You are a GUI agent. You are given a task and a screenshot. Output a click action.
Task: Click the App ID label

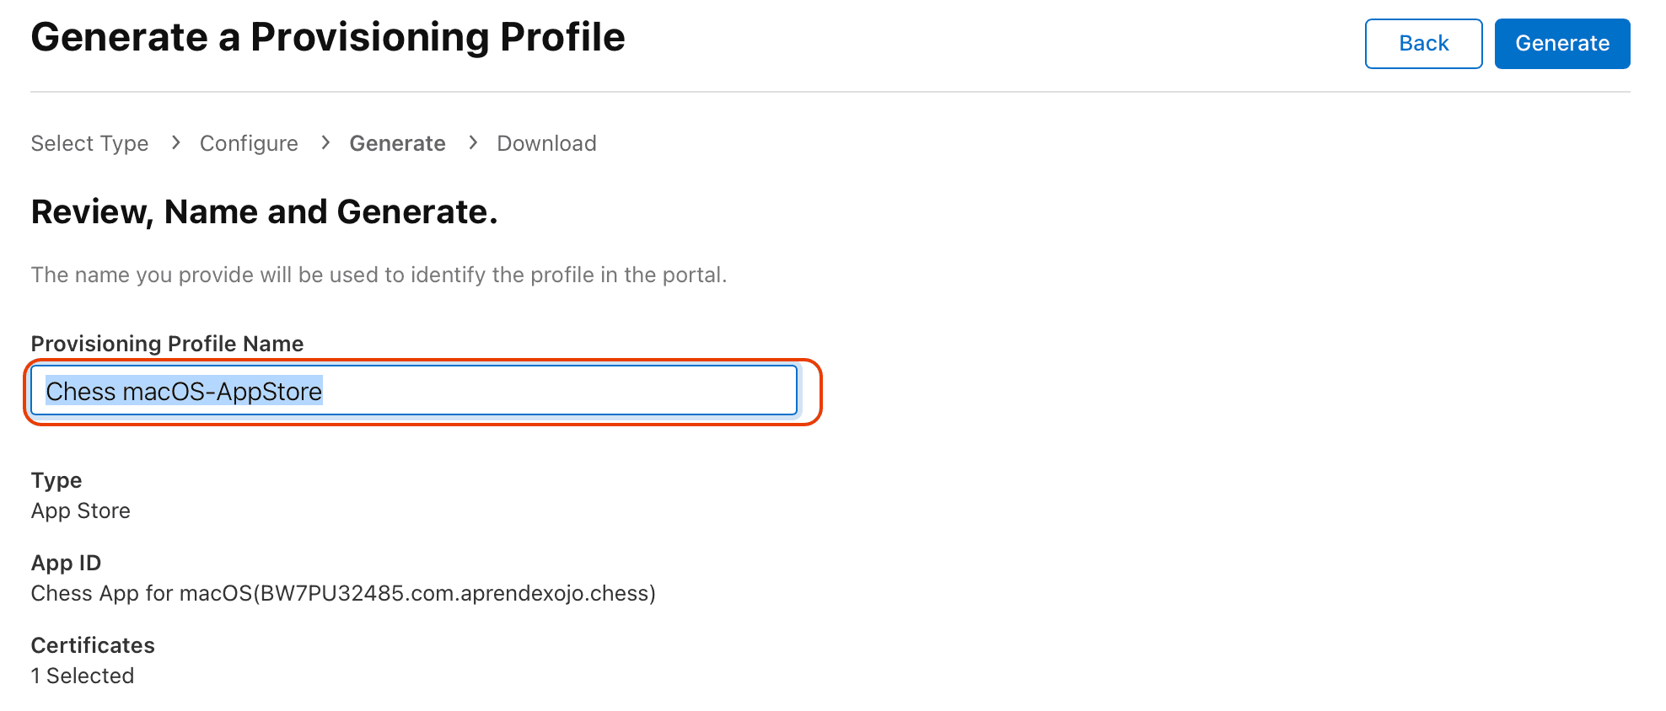[x=66, y=563]
